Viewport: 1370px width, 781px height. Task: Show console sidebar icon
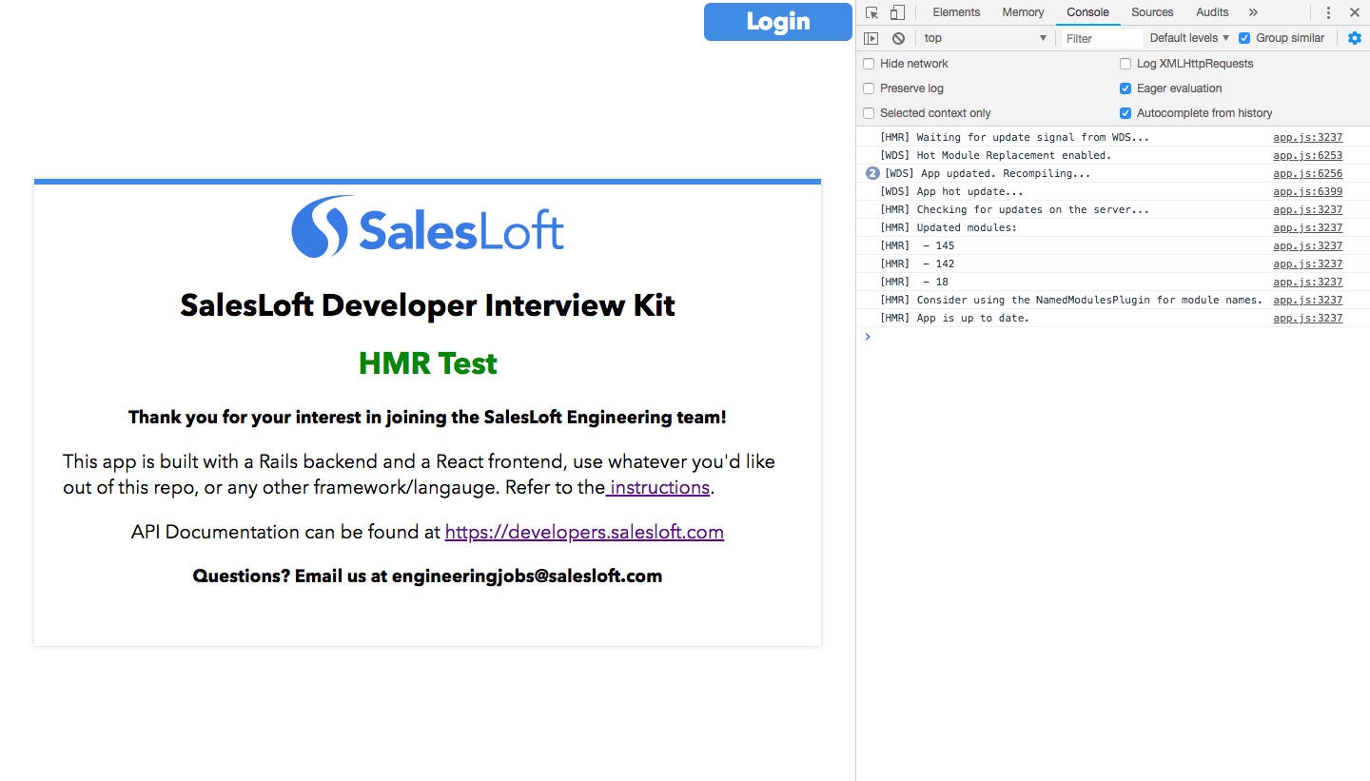(871, 38)
